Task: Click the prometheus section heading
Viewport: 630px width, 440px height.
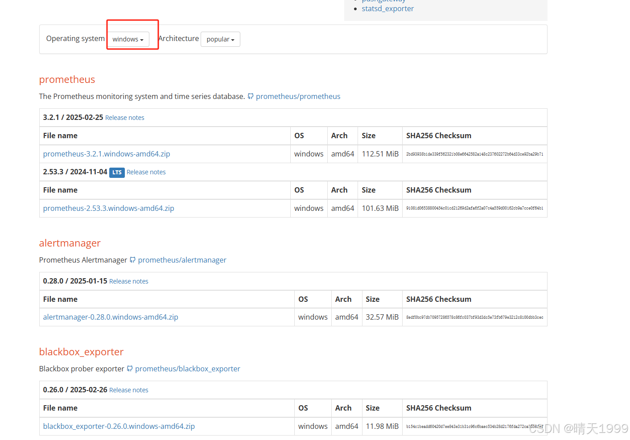Action: 67,79
